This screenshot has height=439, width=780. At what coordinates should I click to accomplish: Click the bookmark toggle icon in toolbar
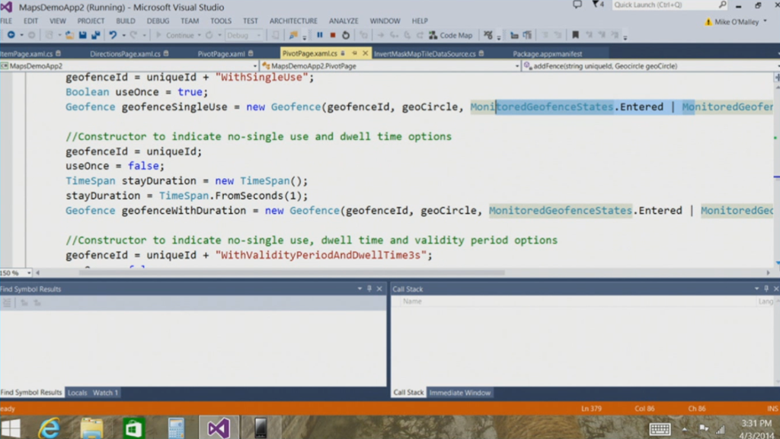tap(575, 35)
